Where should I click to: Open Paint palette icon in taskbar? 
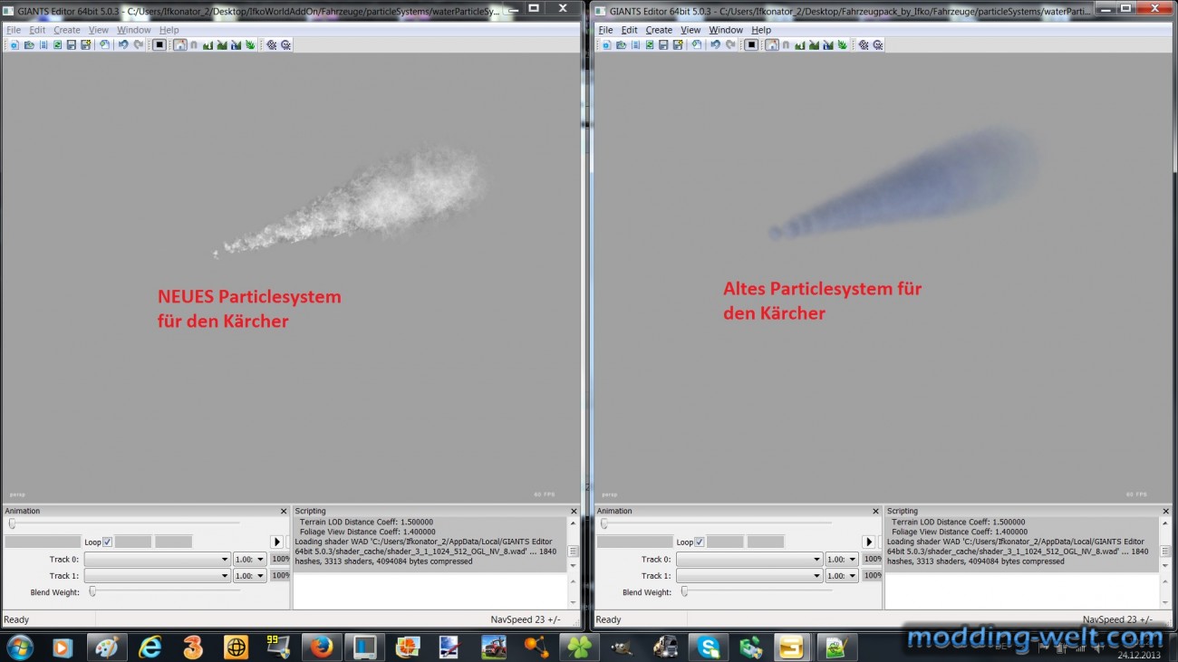click(x=106, y=648)
